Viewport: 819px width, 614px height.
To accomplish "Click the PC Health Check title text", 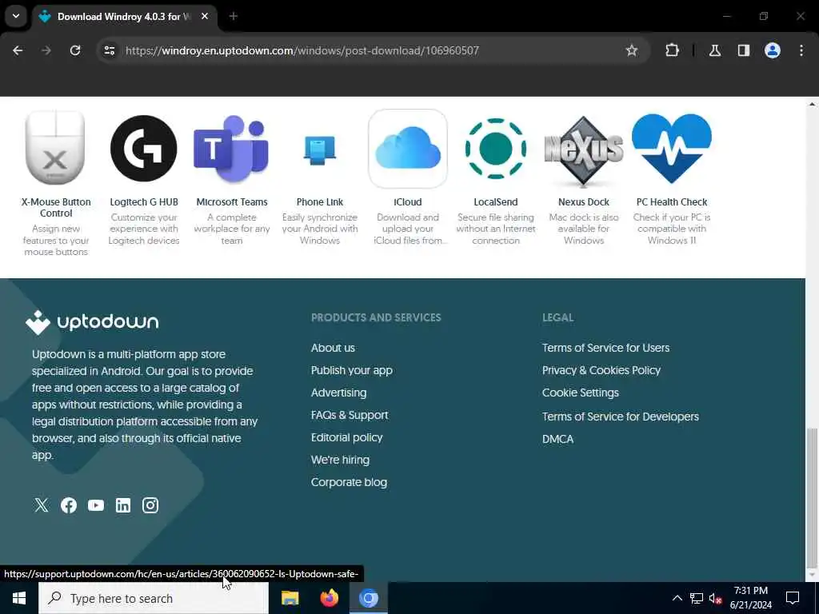I will pos(672,202).
